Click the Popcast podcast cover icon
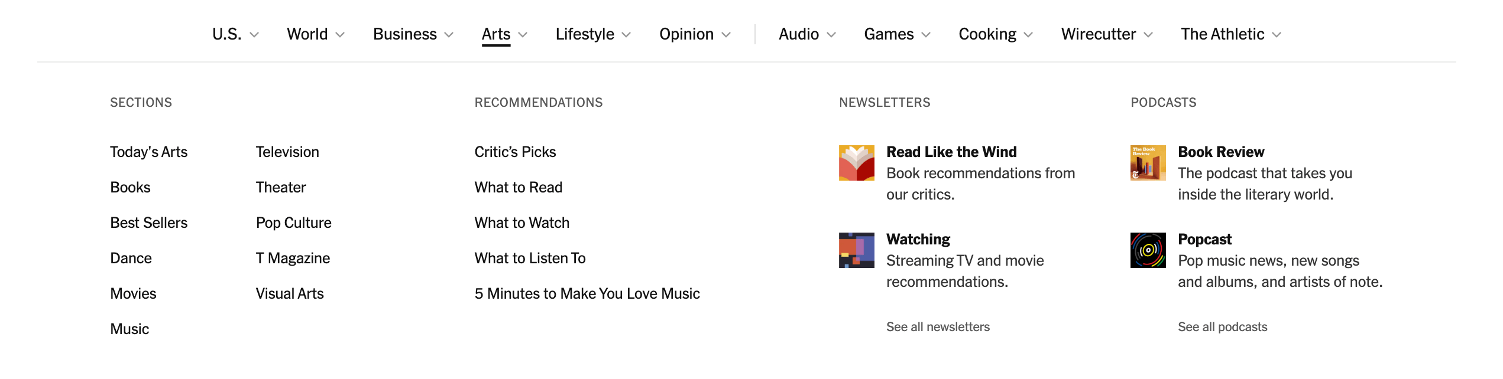The height and width of the screenshot is (379, 1503). (x=1148, y=250)
